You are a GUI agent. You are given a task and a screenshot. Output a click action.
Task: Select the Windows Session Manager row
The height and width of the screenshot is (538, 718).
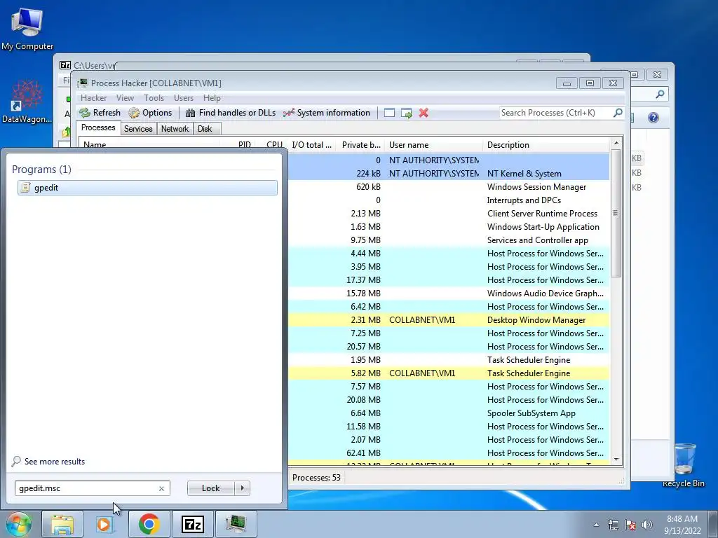[x=449, y=186]
